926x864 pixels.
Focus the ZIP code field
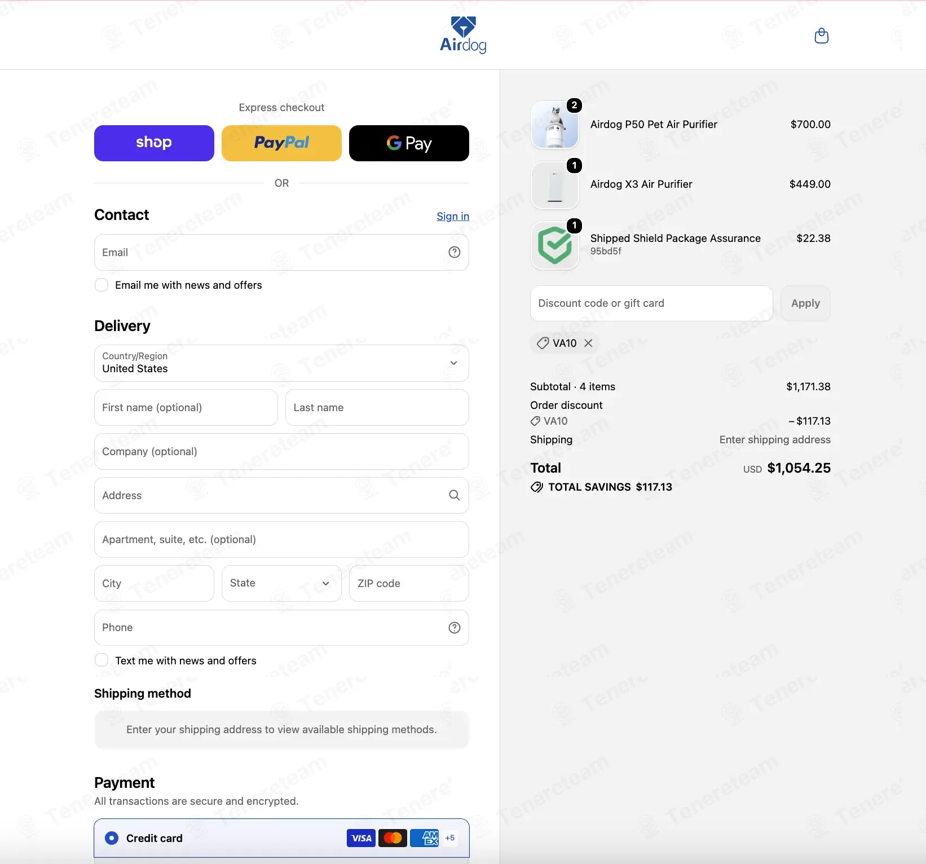click(x=409, y=583)
